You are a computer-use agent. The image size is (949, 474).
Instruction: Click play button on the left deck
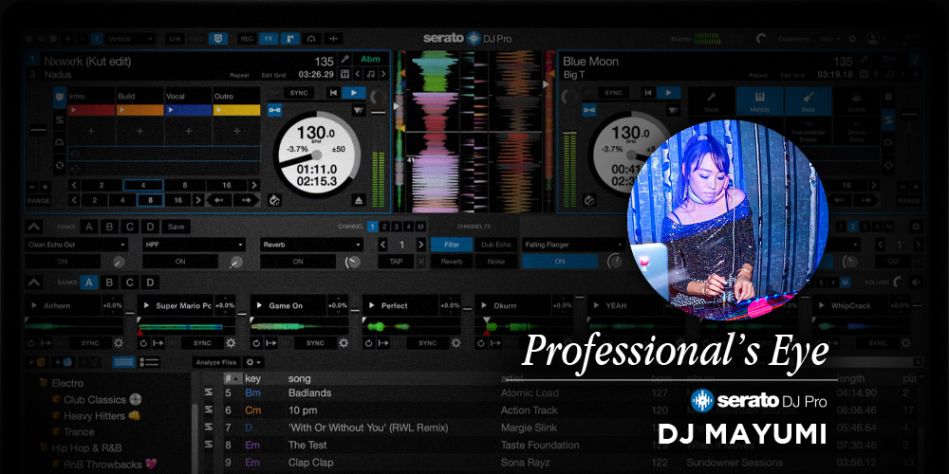coord(353,93)
